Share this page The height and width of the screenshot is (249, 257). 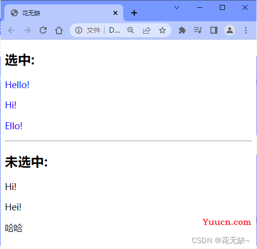147,30
